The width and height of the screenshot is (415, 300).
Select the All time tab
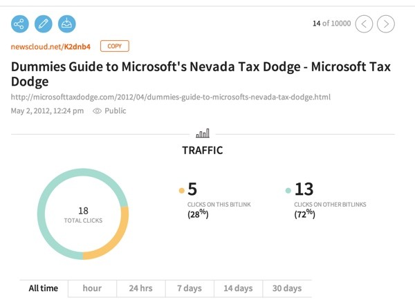[44, 288]
